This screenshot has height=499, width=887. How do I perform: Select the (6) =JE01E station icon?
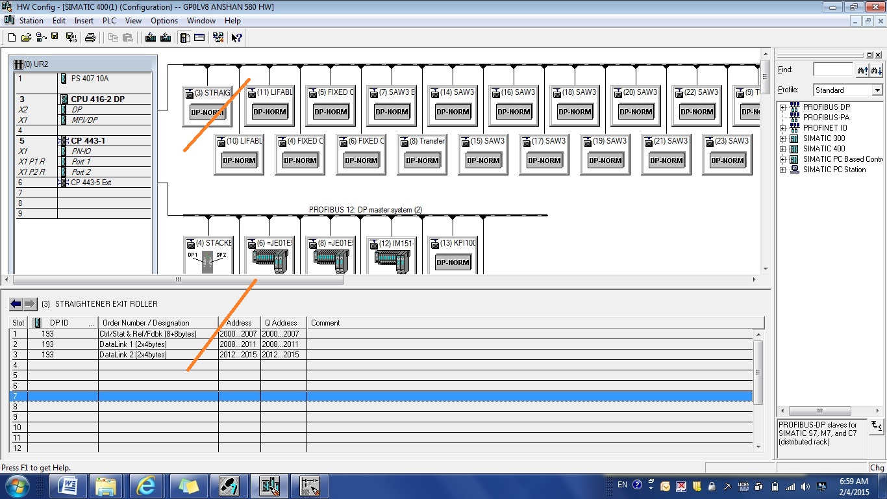(x=269, y=255)
